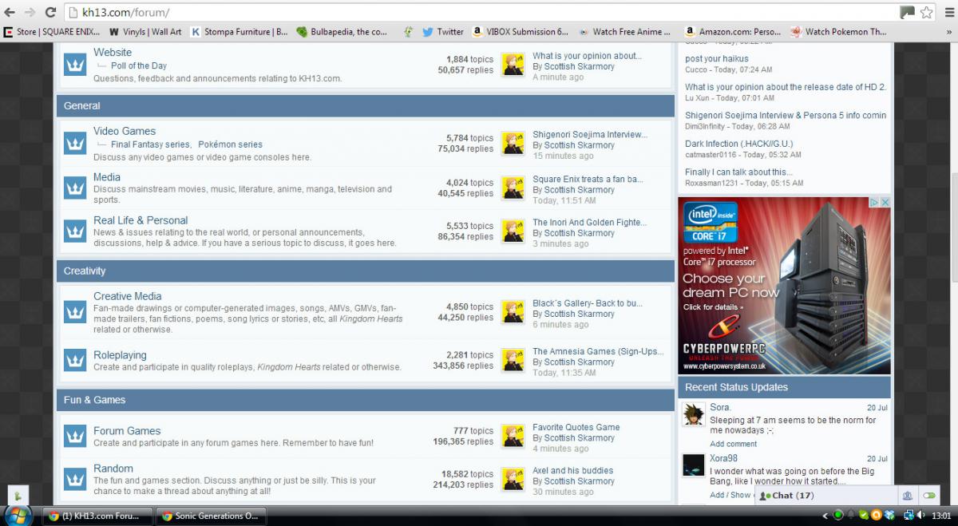This screenshot has width=958, height=526.
Task: Open the Real Life & Personal forum
Action: point(141,220)
